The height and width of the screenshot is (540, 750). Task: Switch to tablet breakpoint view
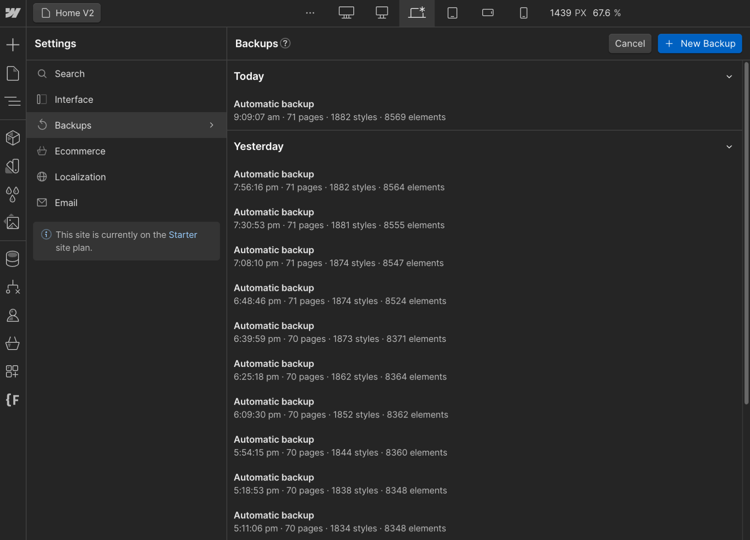point(452,13)
